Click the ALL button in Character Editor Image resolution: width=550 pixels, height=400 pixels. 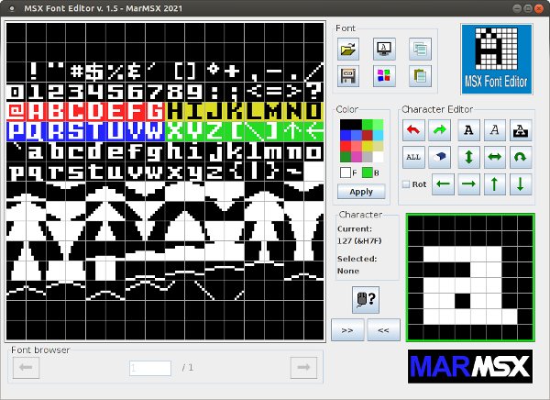[x=413, y=157]
